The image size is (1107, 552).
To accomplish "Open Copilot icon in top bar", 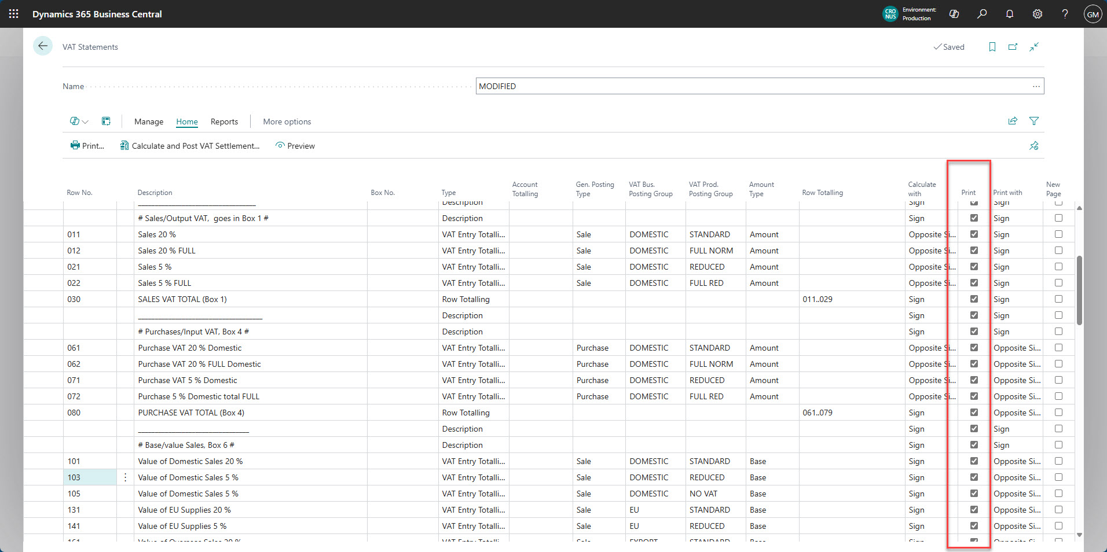I will [954, 14].
